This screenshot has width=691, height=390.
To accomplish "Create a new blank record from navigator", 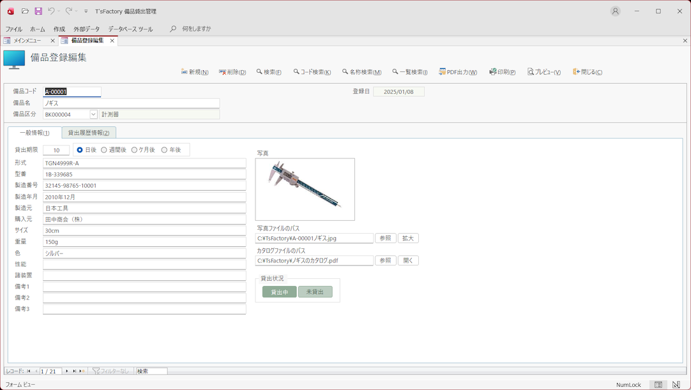I will click(82, 371).
